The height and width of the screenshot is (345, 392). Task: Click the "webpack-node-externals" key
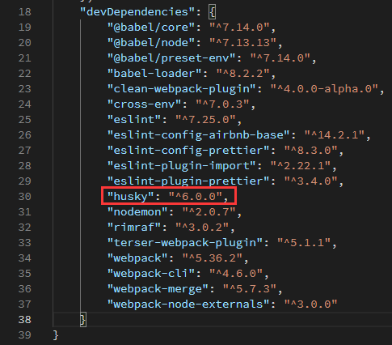pyautogui.click(x=188, y=305)
